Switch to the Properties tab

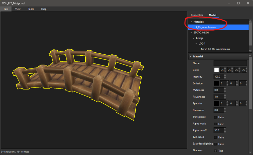click(x=197, y=15)
